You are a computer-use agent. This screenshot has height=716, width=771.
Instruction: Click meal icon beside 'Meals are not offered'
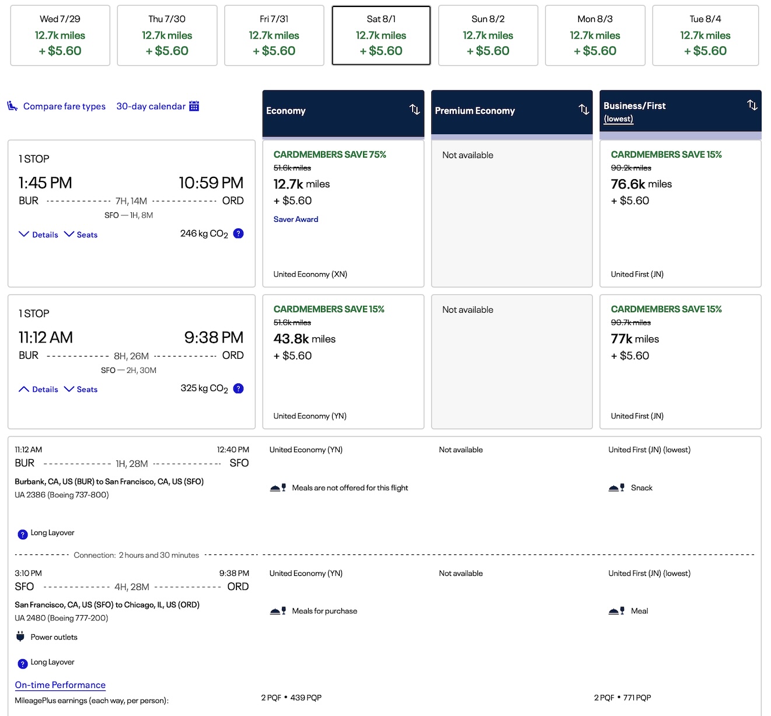pos(278,488)
